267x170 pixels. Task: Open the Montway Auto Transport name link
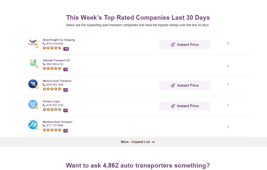coord(57,122)
